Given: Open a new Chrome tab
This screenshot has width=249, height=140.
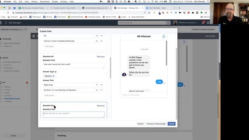Looking at the screenshot, I should 179,8.
